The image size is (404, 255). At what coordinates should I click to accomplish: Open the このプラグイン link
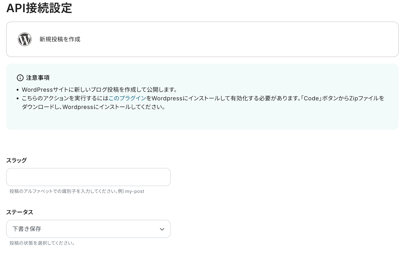[128, 98]
